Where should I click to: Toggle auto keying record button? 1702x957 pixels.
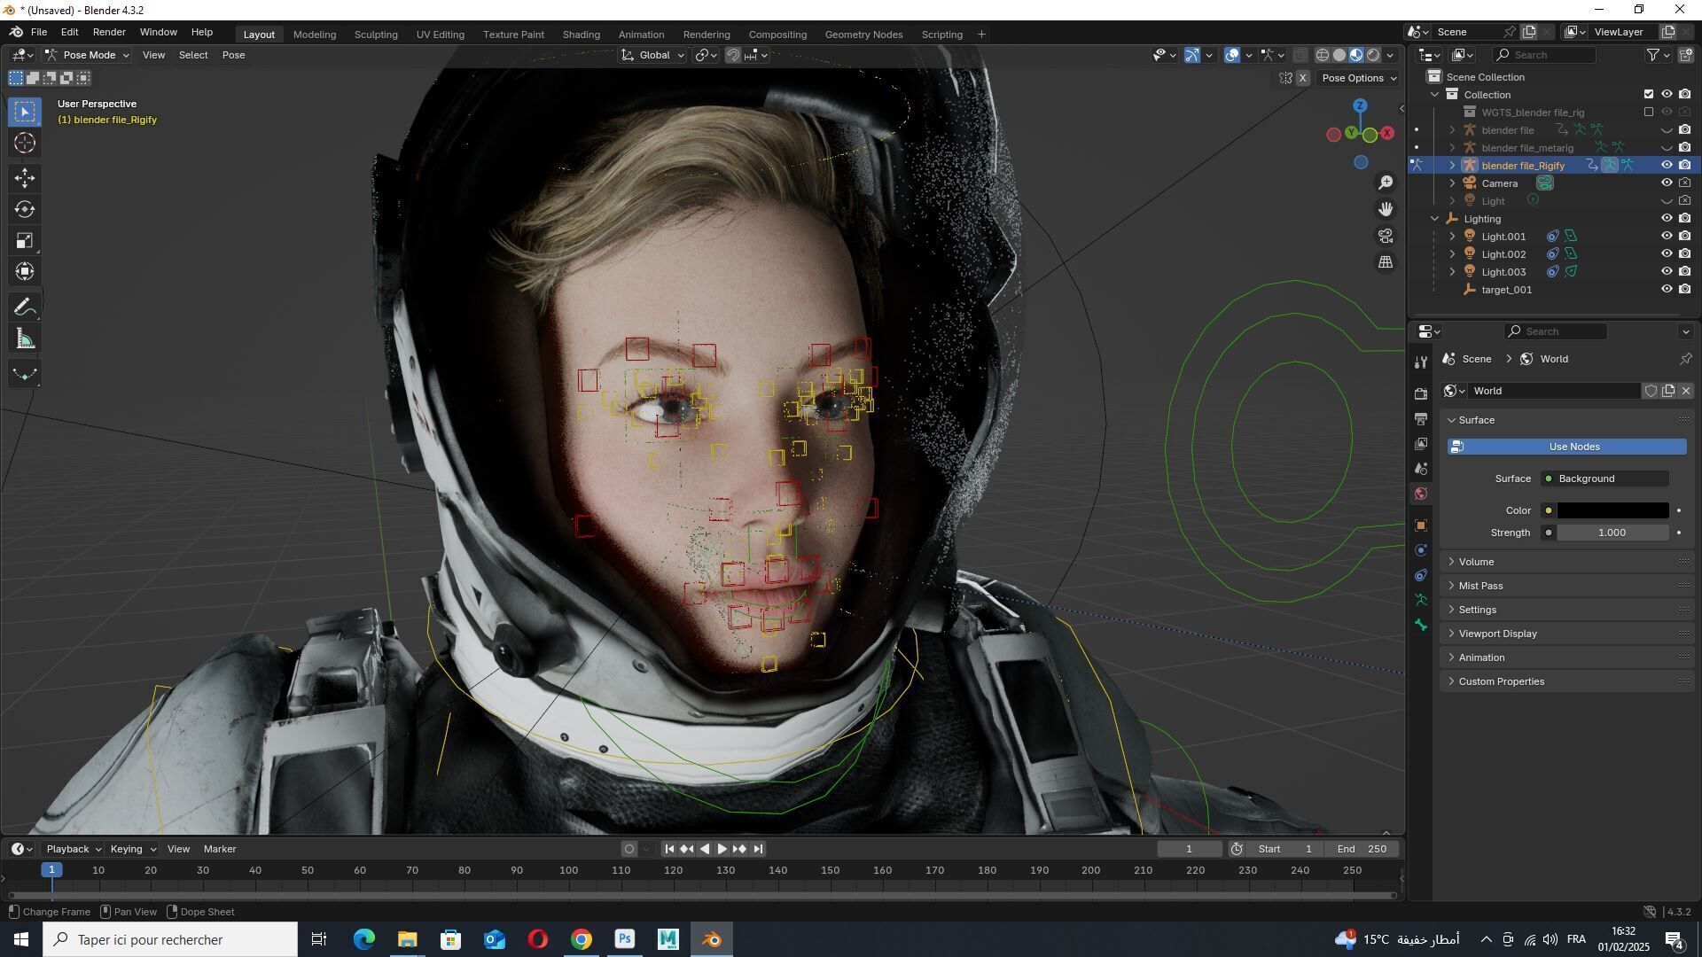click(x=629, y=849)
